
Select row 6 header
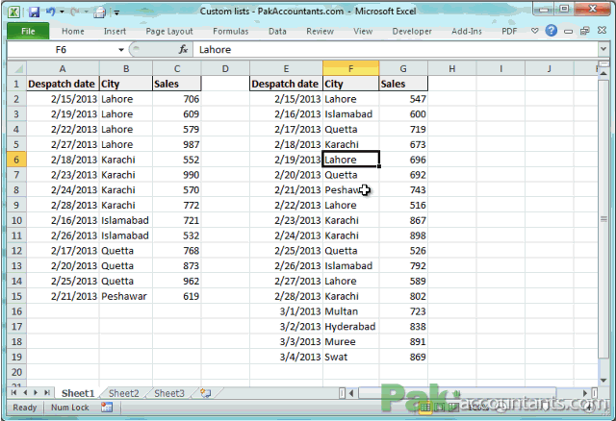(x=16, y=160)
